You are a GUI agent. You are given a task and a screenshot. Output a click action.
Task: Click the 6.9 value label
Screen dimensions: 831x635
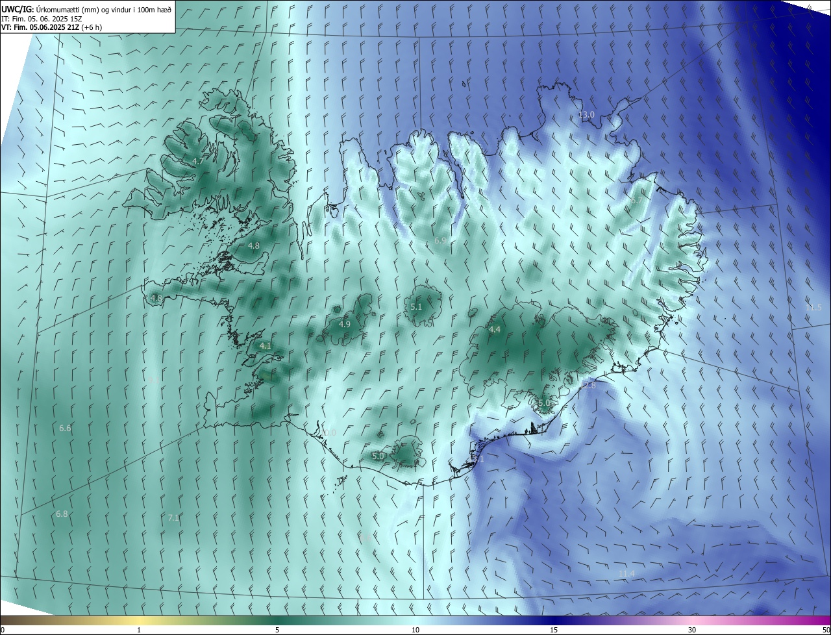440,241
